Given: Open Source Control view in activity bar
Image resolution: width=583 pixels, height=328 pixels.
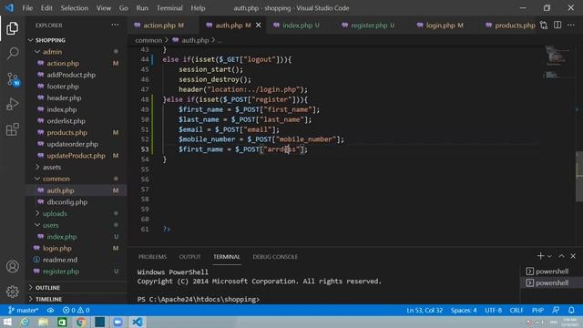Looking at the screenshot, I should [12, 79].
